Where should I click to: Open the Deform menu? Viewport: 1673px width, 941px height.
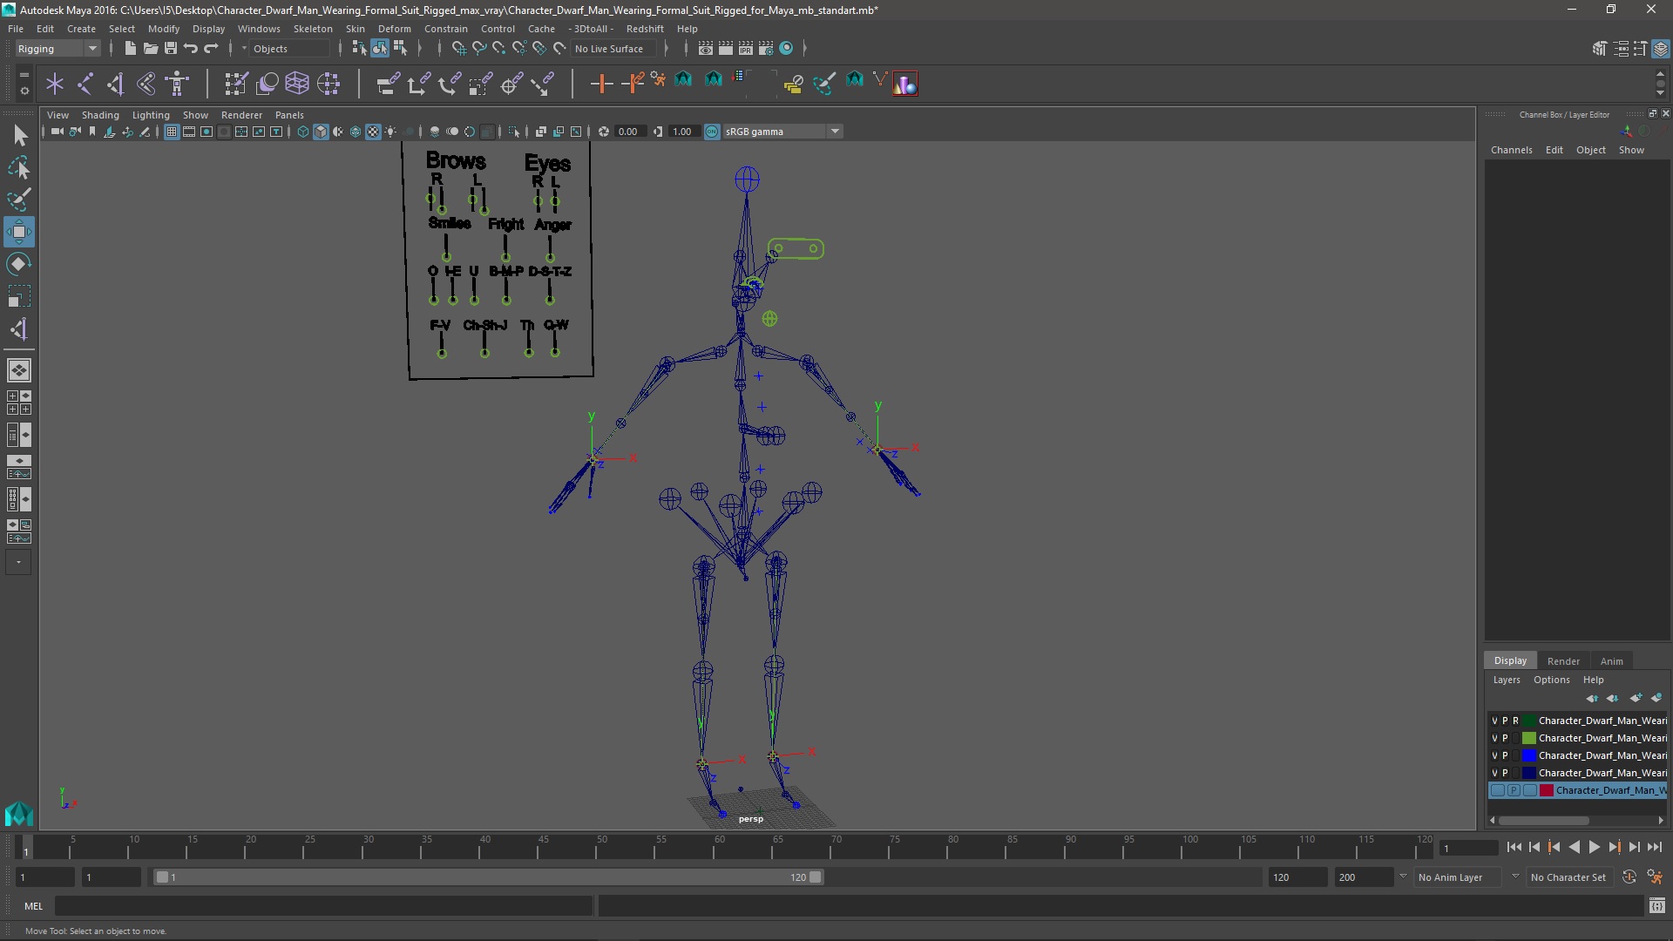(x=394, y=29)
